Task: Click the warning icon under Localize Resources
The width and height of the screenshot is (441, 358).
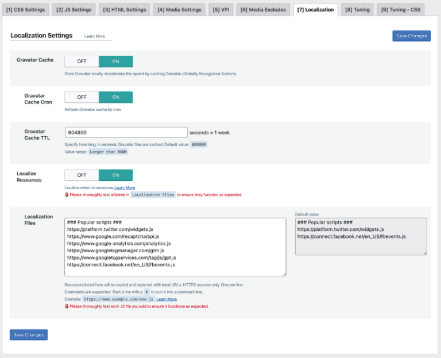Action: point(67,194)
